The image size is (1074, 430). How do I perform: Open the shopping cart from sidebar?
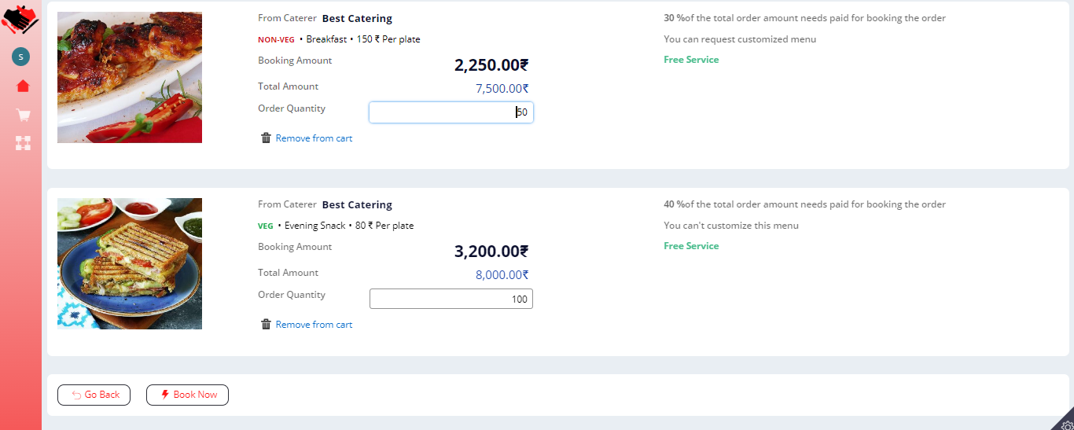24,115
